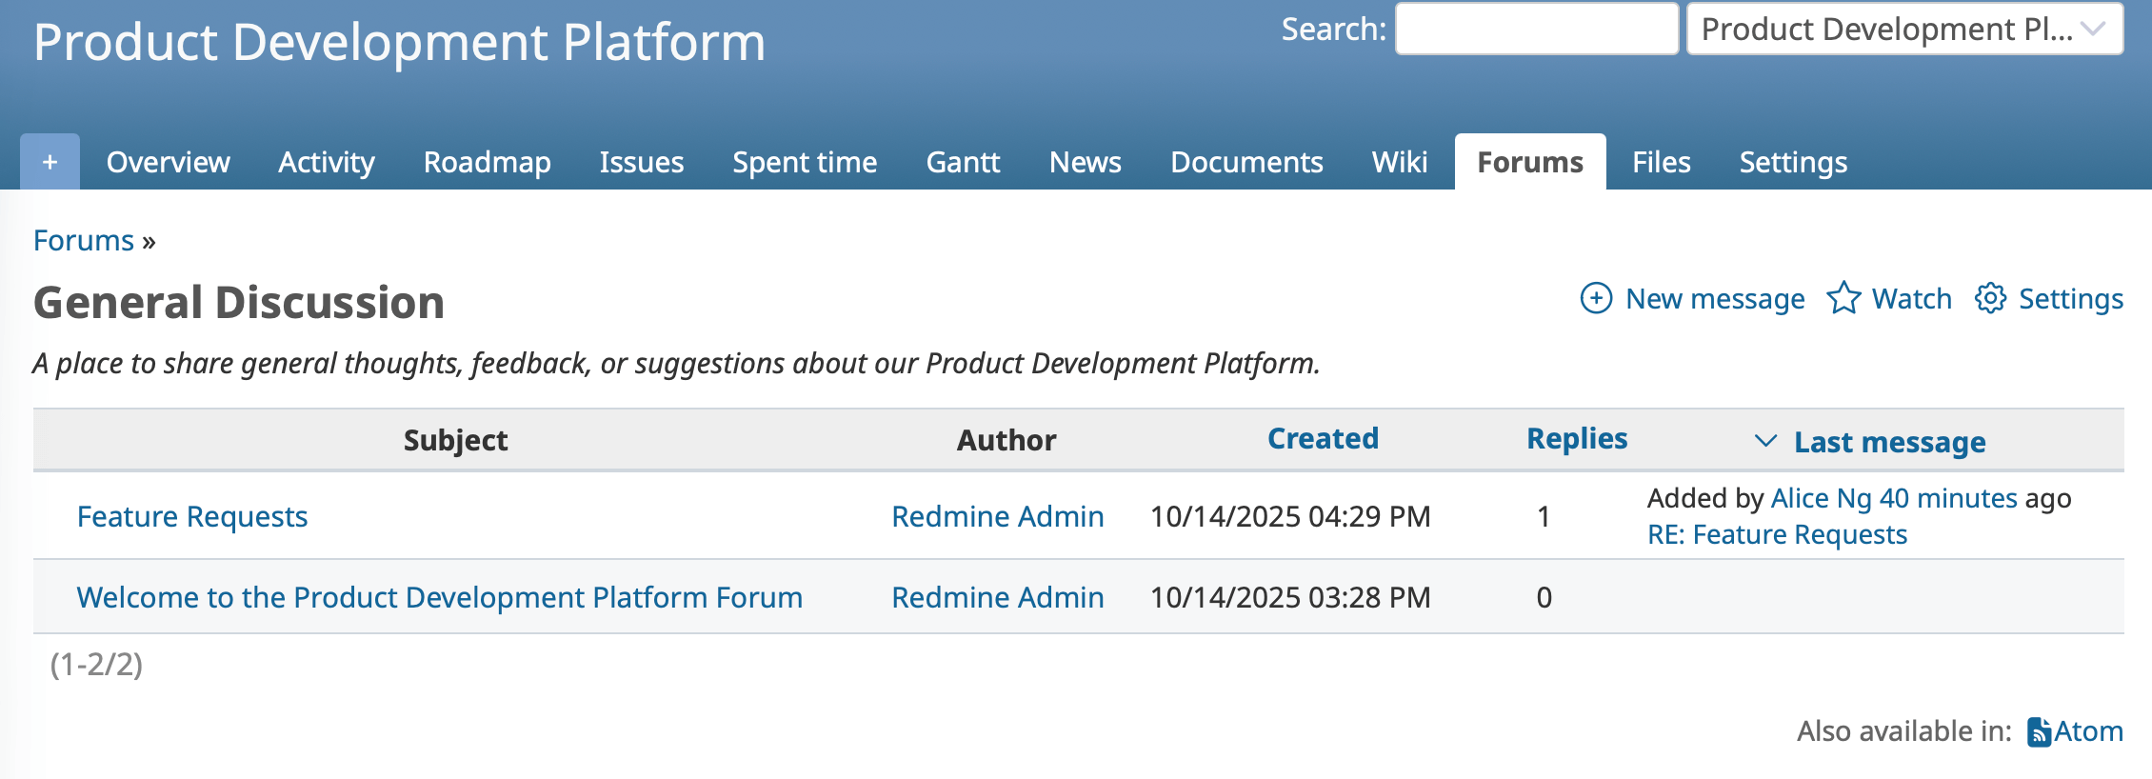Image resolution: width=2152 pixels, height=779 pixels.
Task: Click the 40 minutes activity link
Action: pyautogui.click(x=1948, y=498)
